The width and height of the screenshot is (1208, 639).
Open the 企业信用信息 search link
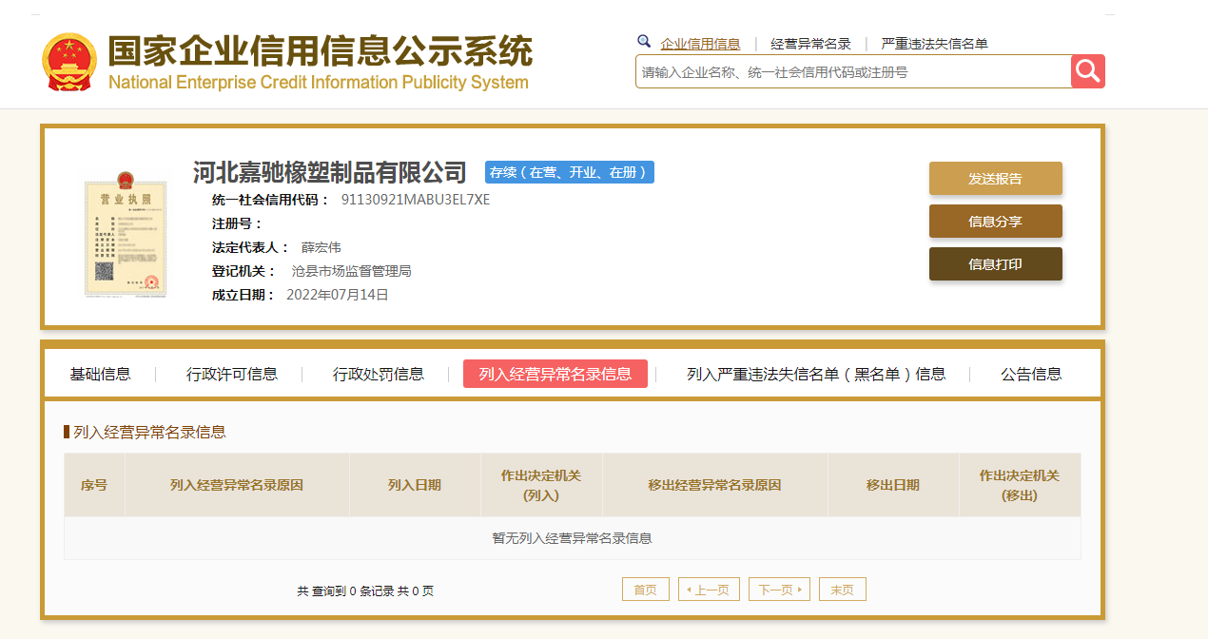pyautogui.click(x=700, y=44)
